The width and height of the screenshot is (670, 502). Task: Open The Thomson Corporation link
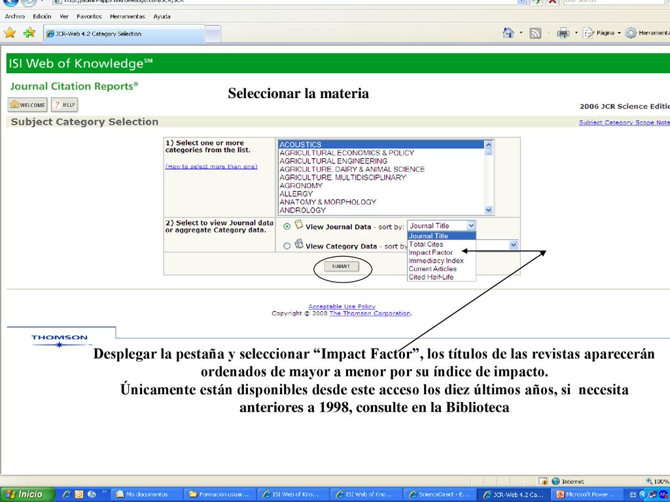pos(370,313)
